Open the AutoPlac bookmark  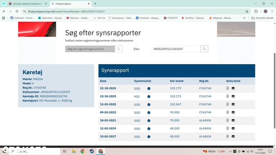(193, 18)
